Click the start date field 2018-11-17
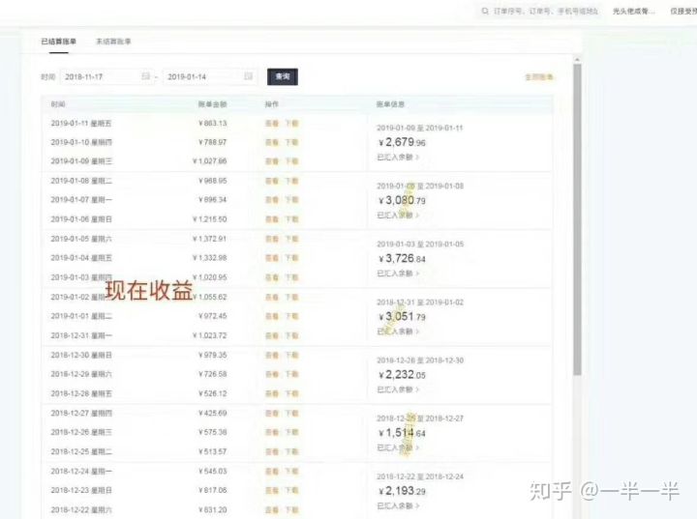Screen dimensions: 697x519 pyautogui.click(x=106, y=76)
